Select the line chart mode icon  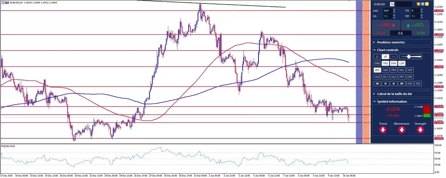point(394,57)
